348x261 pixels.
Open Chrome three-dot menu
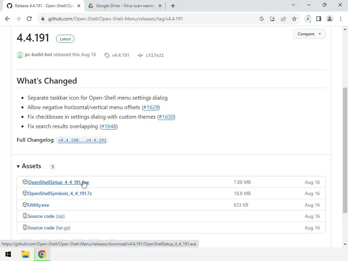(341, 19)
